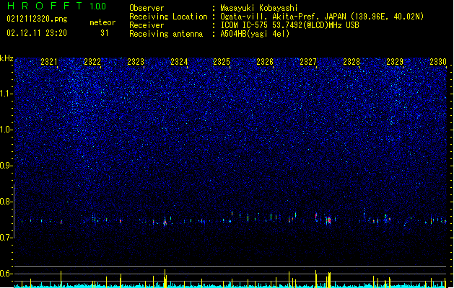Select antenna value A504HB(yagi 4el)
The height and width of the screenshot is (288, 454).
coord(255,34)
